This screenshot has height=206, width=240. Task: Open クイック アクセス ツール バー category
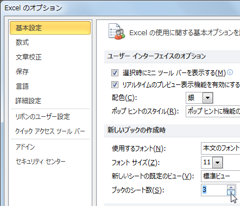click(50, 131)
